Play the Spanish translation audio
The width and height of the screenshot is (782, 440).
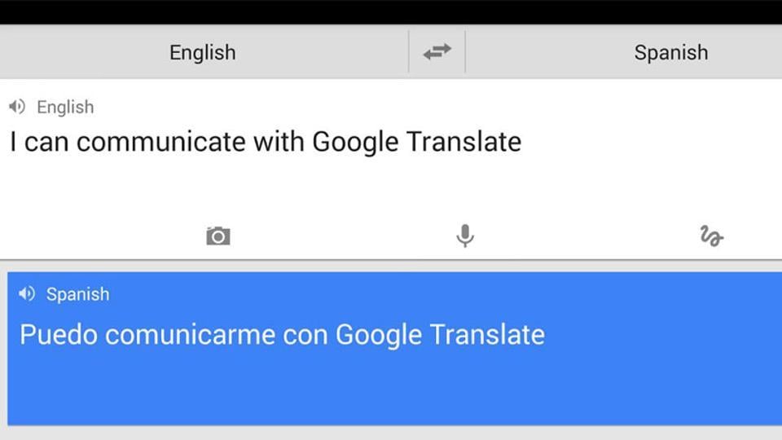27,294
